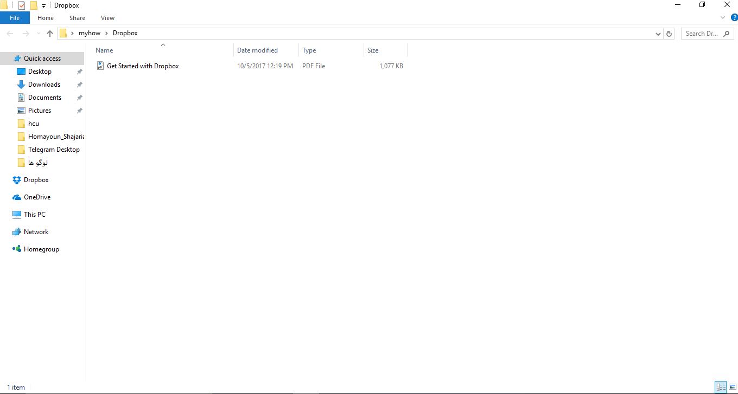Expand the chevron between myhow and Dropbox
Screen dimensions: 738x394
(x=106, y=33)
